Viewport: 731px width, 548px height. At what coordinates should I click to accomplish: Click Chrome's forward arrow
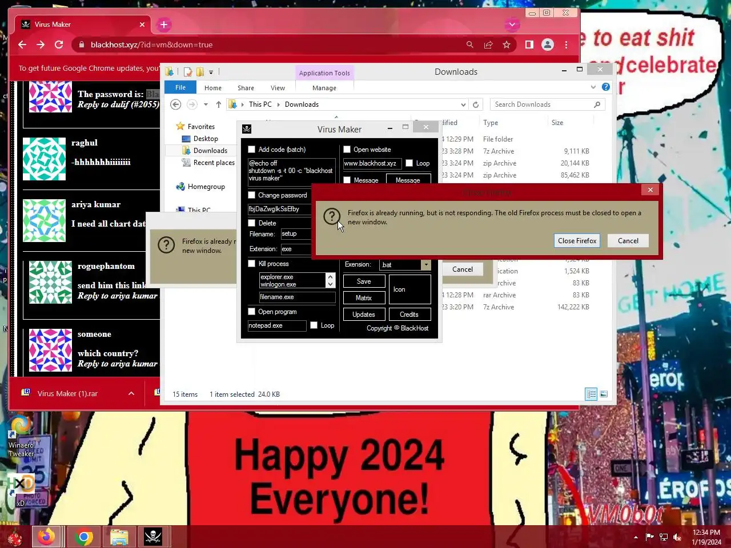[x=41, y=45]
